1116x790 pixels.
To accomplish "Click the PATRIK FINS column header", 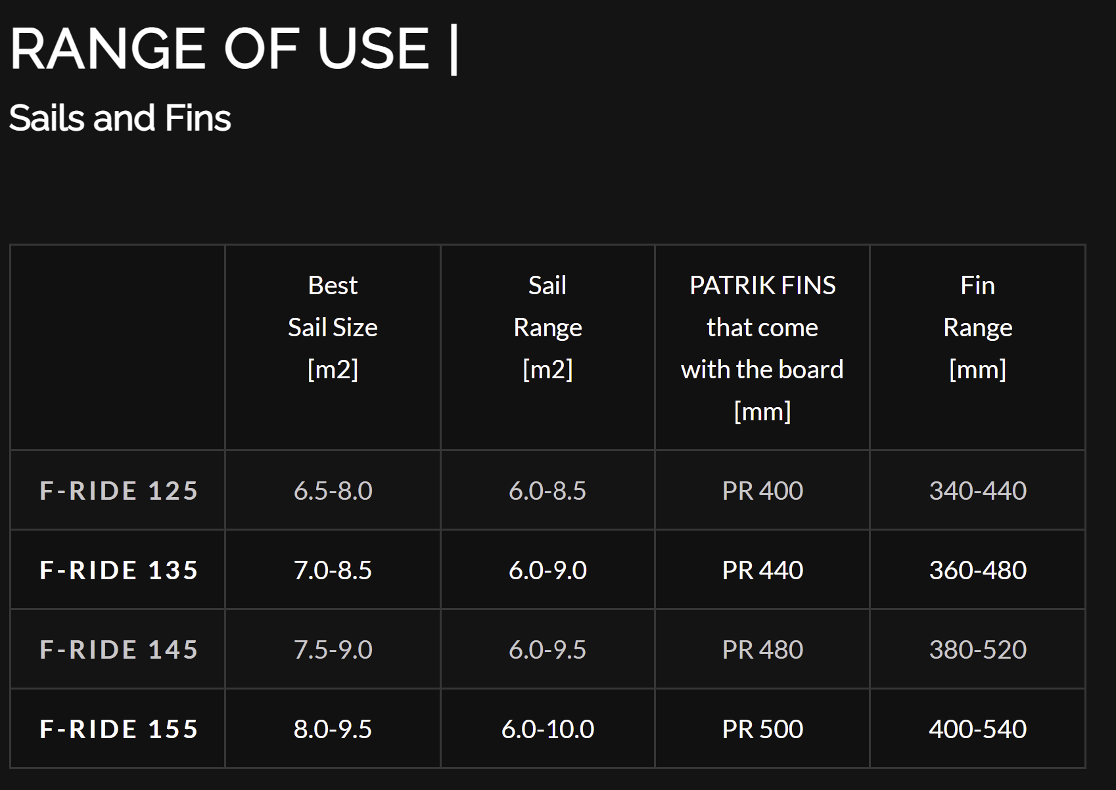I will [x=762, y=348].
